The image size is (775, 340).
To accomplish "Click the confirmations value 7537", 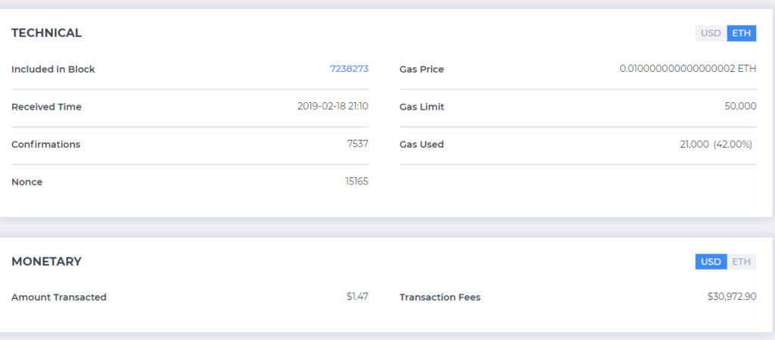I will (x=357, y=144).
